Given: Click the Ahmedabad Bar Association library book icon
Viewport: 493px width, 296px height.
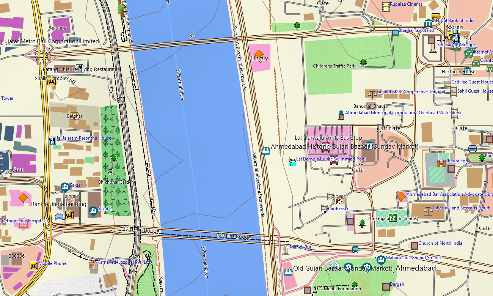Looking at the screenshot, I should click(x=401, y=197).
